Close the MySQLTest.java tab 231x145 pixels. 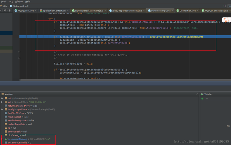point(36,11)
